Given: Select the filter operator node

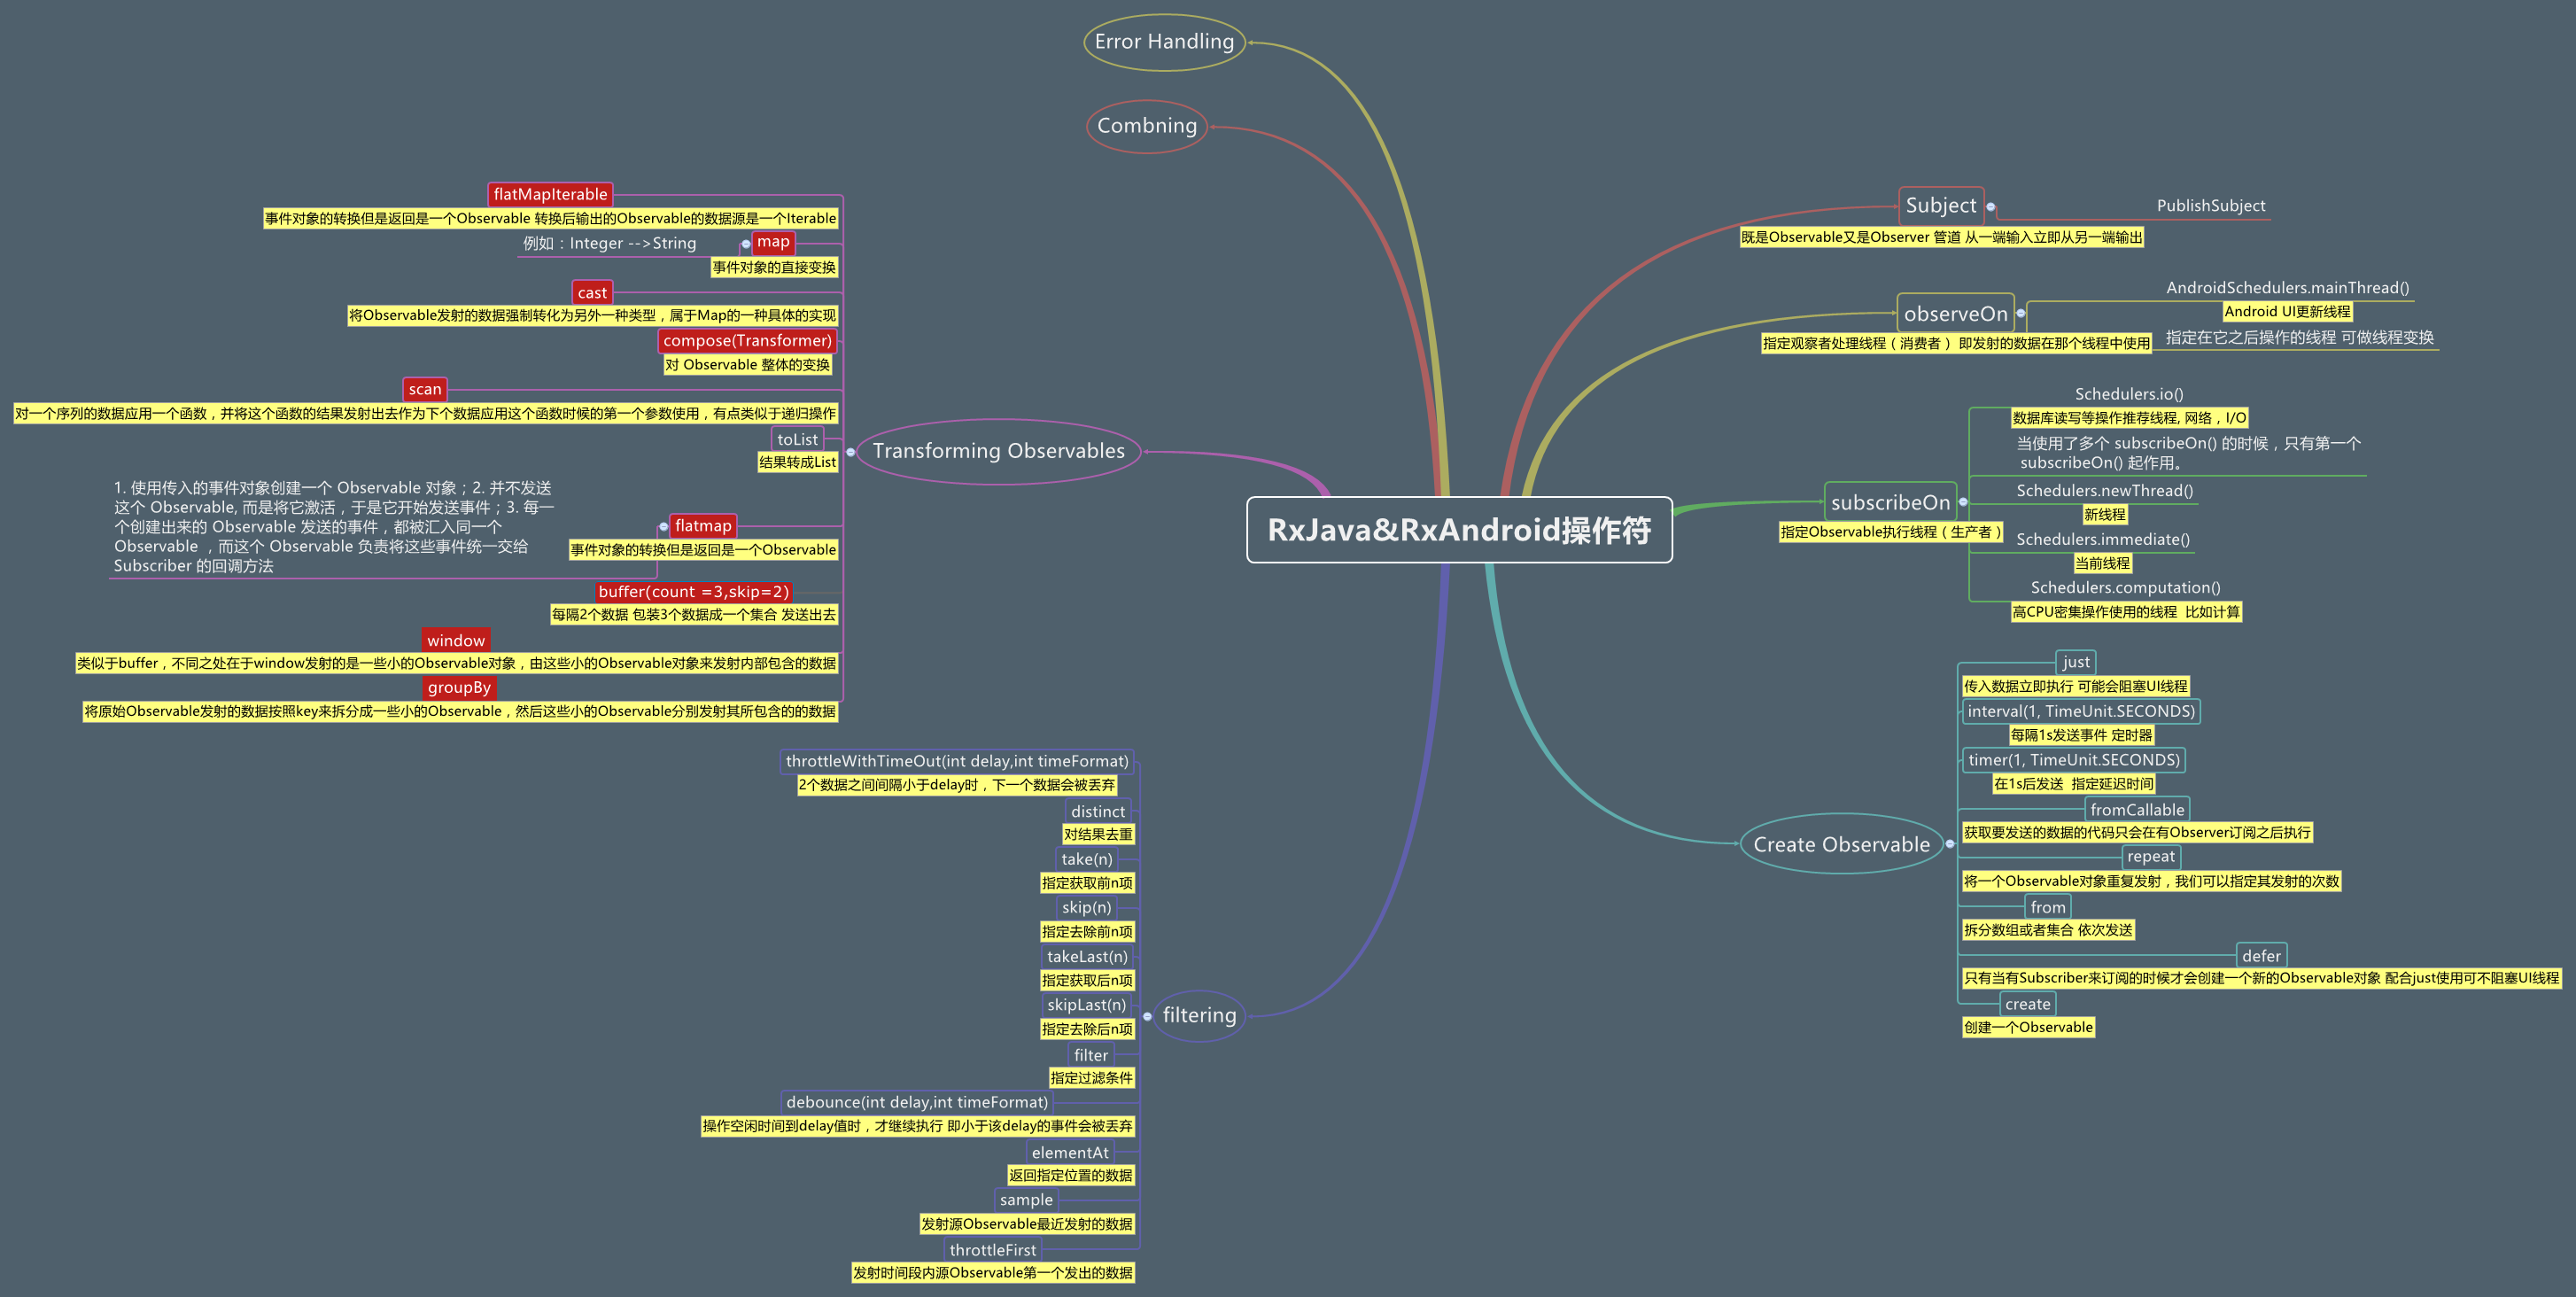Looking at the screenshot, I should [x=1091, y=1055].
